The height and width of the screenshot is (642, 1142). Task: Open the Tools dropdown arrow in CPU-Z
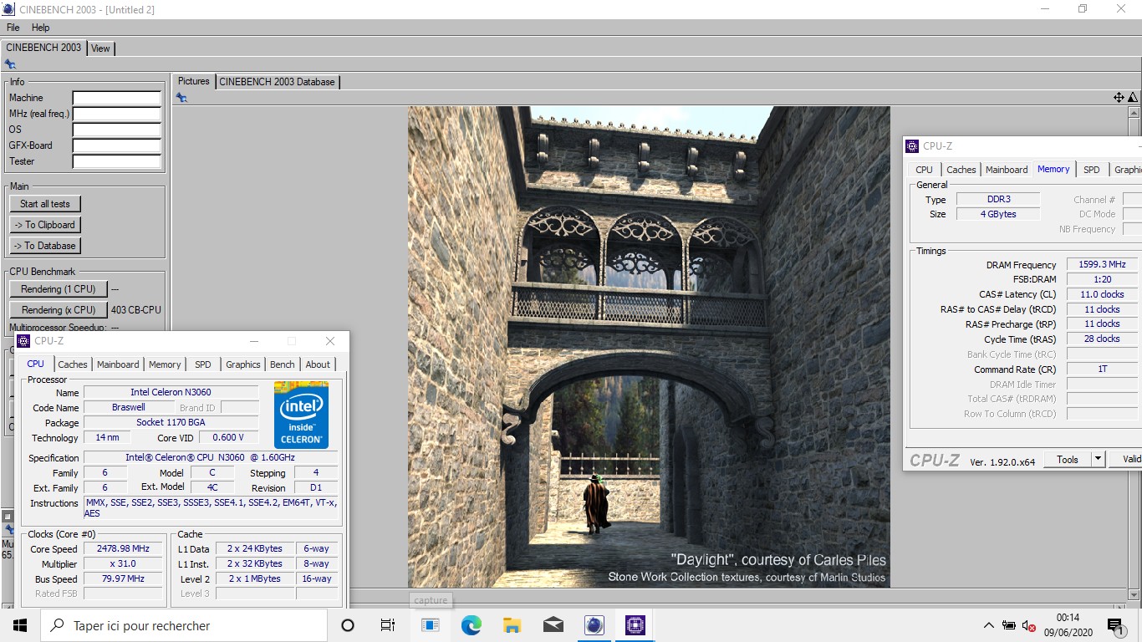(x=1099, y=460)
